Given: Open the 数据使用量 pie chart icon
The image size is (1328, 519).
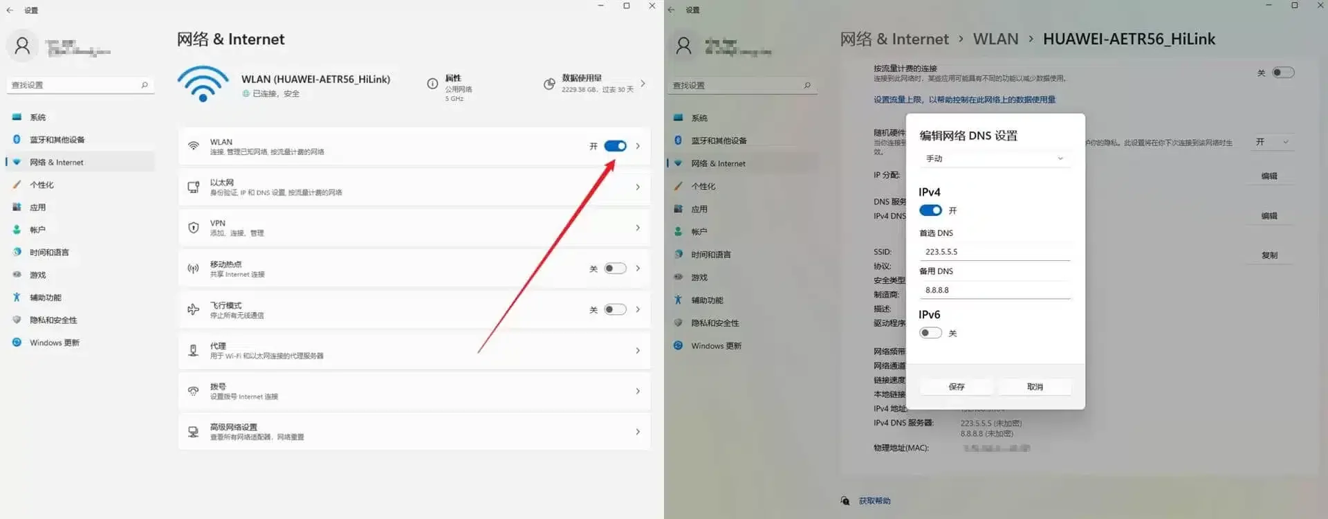Looking at the screenshot, I should click(x=549, y=84).
